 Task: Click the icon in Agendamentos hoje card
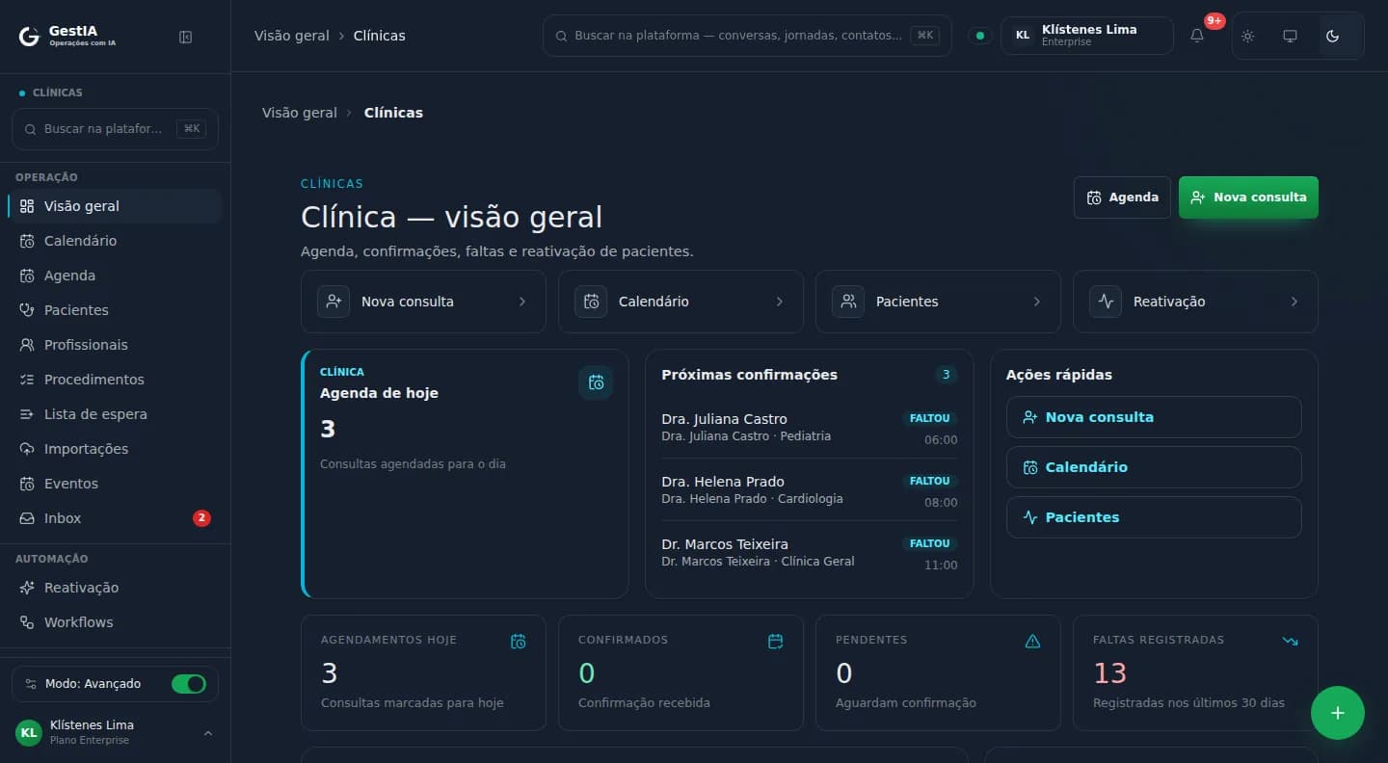(x=519, y=642)
